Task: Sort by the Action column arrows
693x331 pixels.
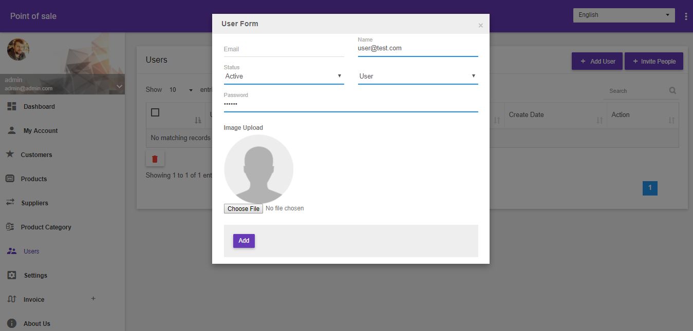Action: point(671,120)
